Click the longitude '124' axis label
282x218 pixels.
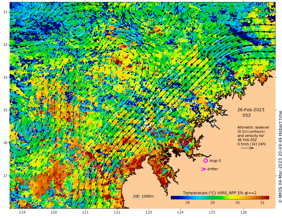pos(180,213)
